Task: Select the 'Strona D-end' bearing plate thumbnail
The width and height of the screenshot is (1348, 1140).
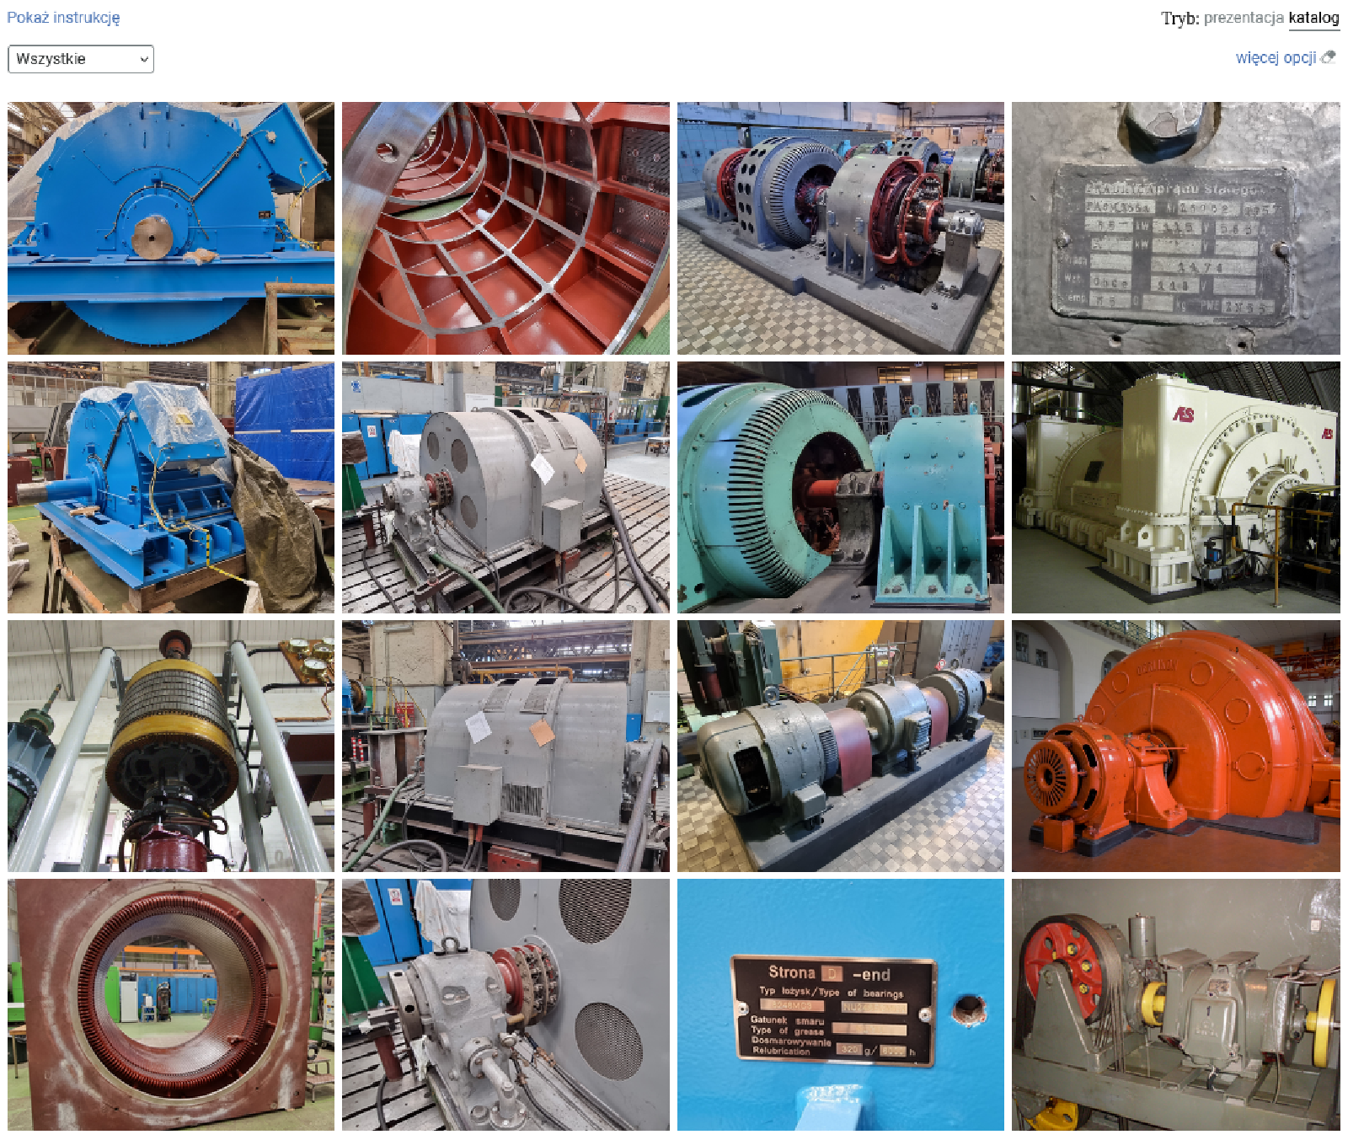Action: (x=840, y=1004)
